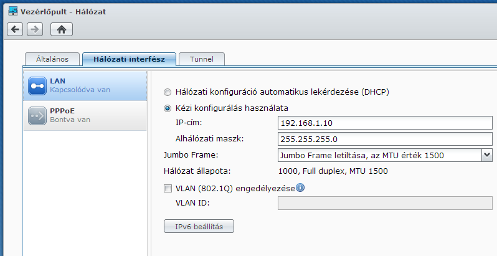Screen dimensions: 497x256
Task: Expand the Jumbo Frame dropdown arrow
Action: [487, 155]
